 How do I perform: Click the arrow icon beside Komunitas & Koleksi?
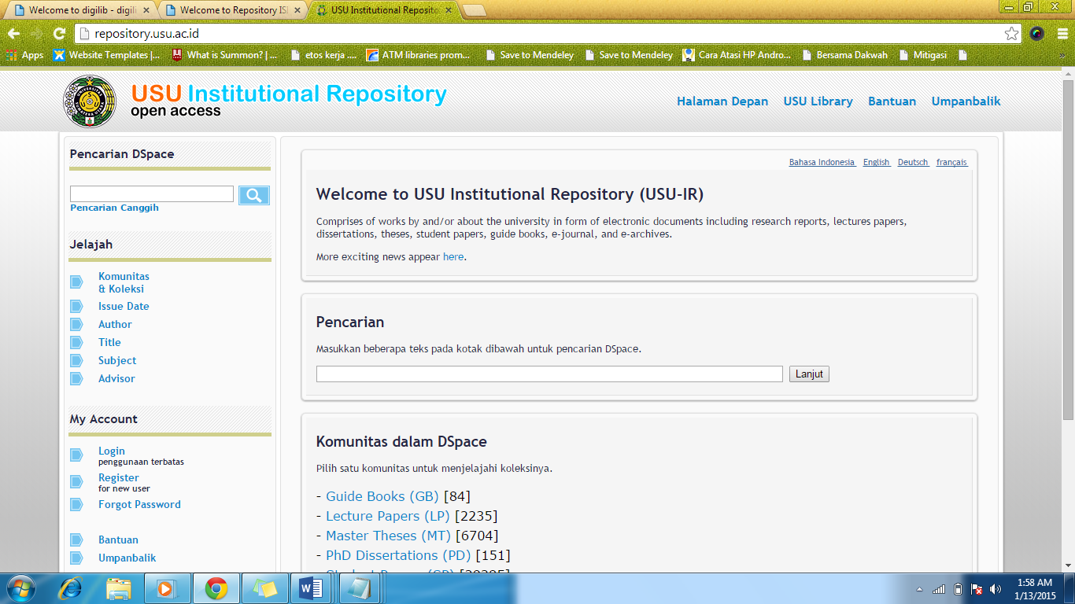[x=76, y=282]
